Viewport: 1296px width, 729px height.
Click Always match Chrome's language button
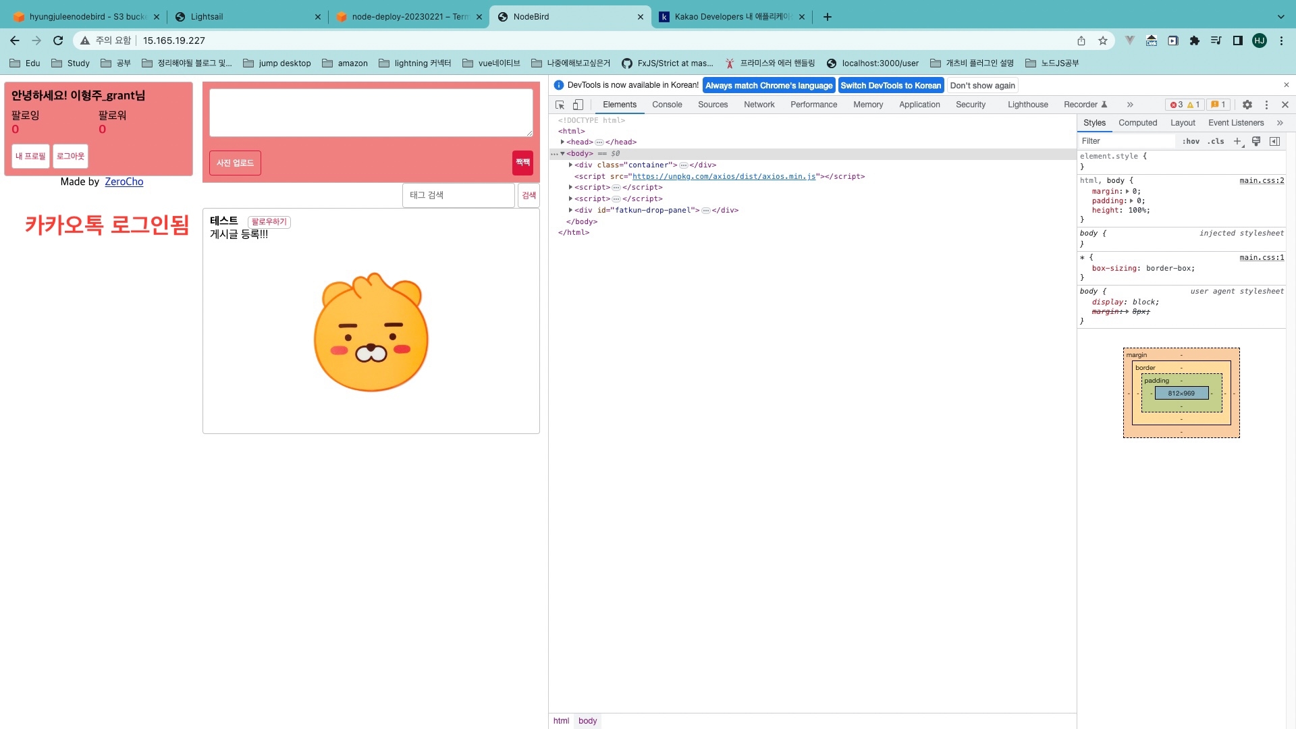tap(769, 86)
